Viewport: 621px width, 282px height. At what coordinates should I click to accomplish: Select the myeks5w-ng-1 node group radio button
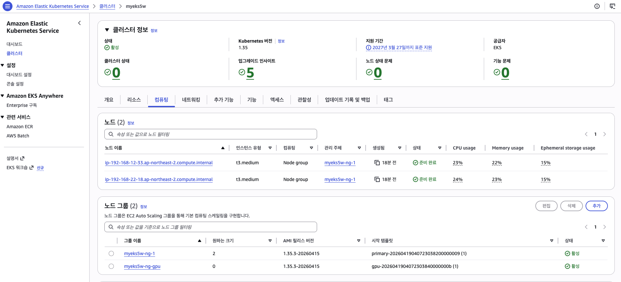click(111, 253)
